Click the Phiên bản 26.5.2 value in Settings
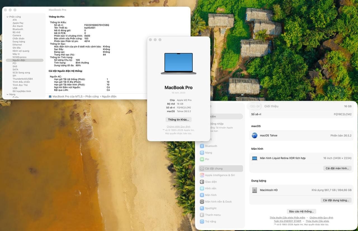The height and width of the screenshot is (231, 358). [341, 135]
